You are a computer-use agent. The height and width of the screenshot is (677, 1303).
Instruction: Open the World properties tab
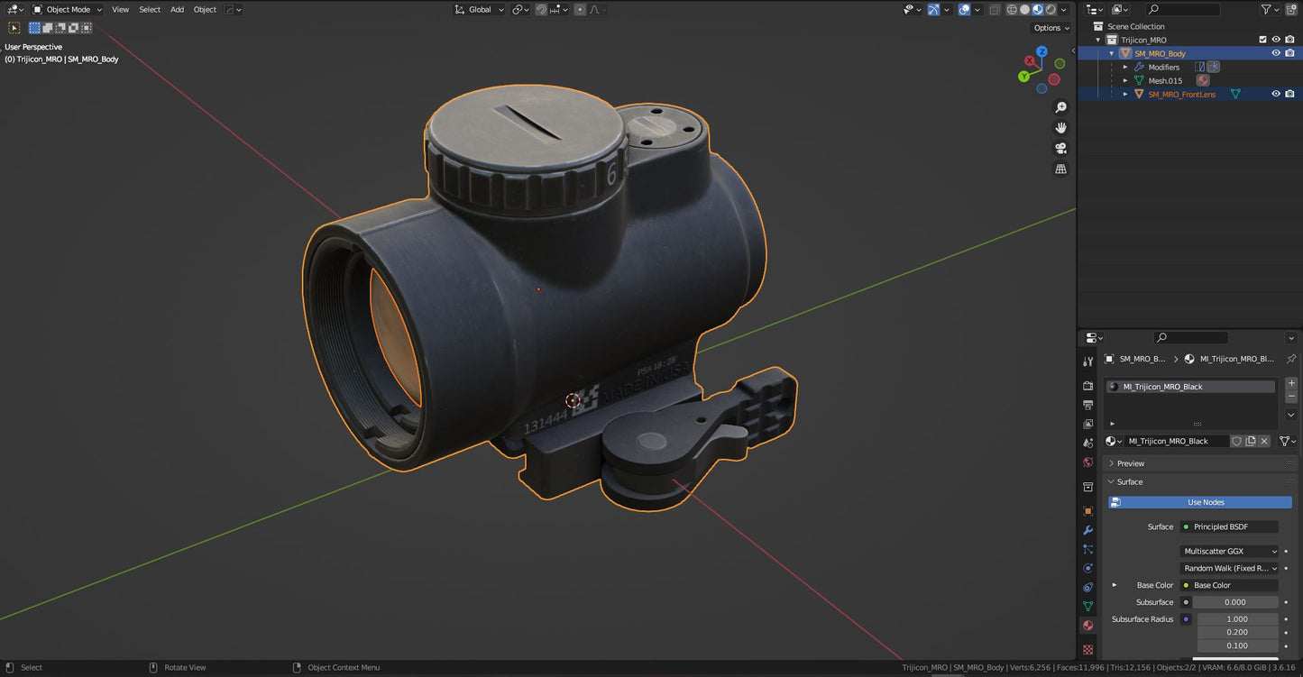coord(1088,462)
